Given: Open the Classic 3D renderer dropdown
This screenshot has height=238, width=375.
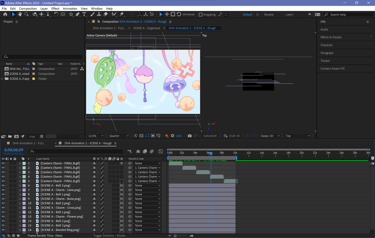Looking at the screenshot, I should tap(270, 136).
